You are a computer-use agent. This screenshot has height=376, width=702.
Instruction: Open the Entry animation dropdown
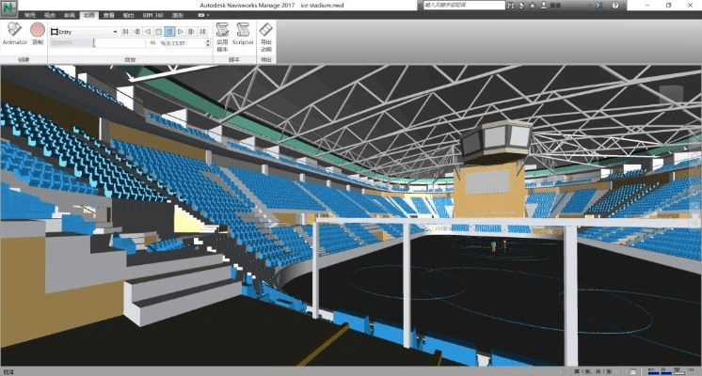click(114, 32)
